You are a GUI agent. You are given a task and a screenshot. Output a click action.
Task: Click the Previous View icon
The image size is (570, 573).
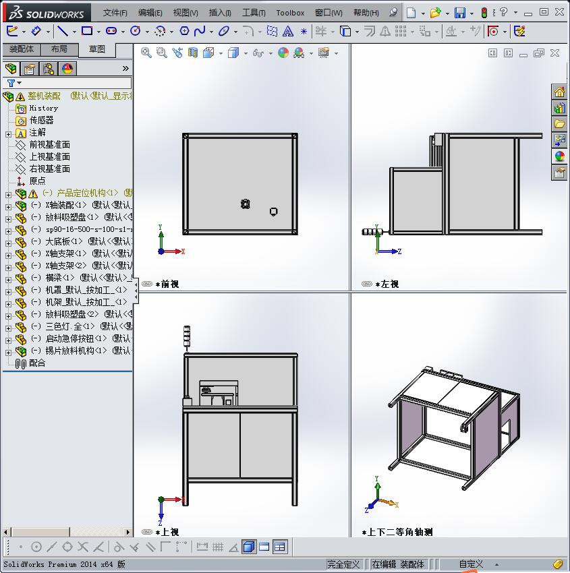coord(177,53)
